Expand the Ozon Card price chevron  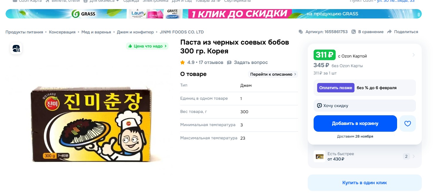pyautogui.click(x=414, y=55)
